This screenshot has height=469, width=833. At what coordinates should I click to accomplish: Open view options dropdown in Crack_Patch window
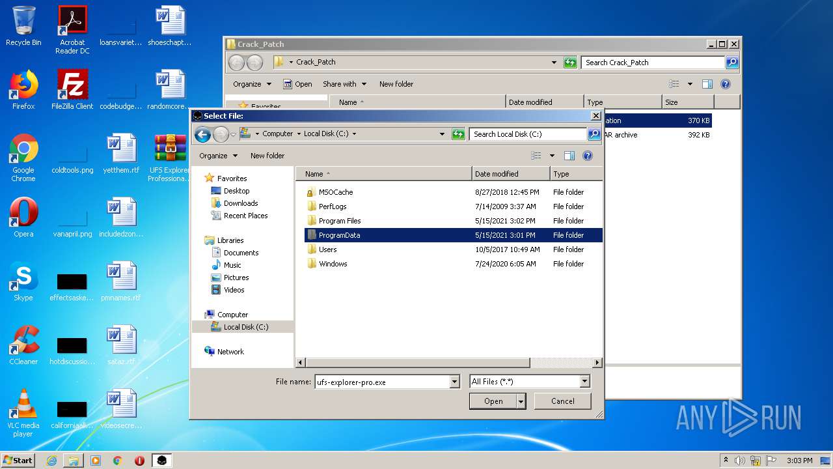click(x=690, y=84)
